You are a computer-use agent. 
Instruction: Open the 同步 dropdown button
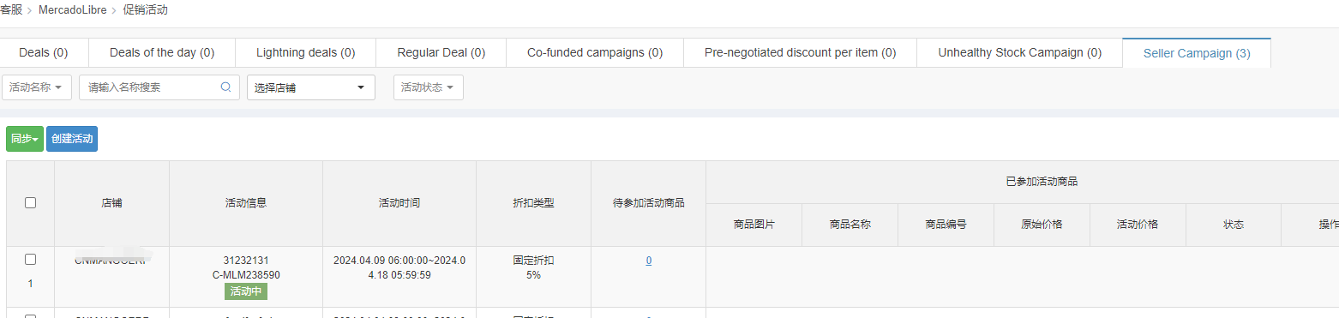25,139
